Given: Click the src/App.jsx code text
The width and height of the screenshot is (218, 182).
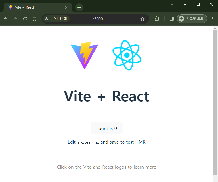Looking at the screenshot, I should tap(88, 142).
